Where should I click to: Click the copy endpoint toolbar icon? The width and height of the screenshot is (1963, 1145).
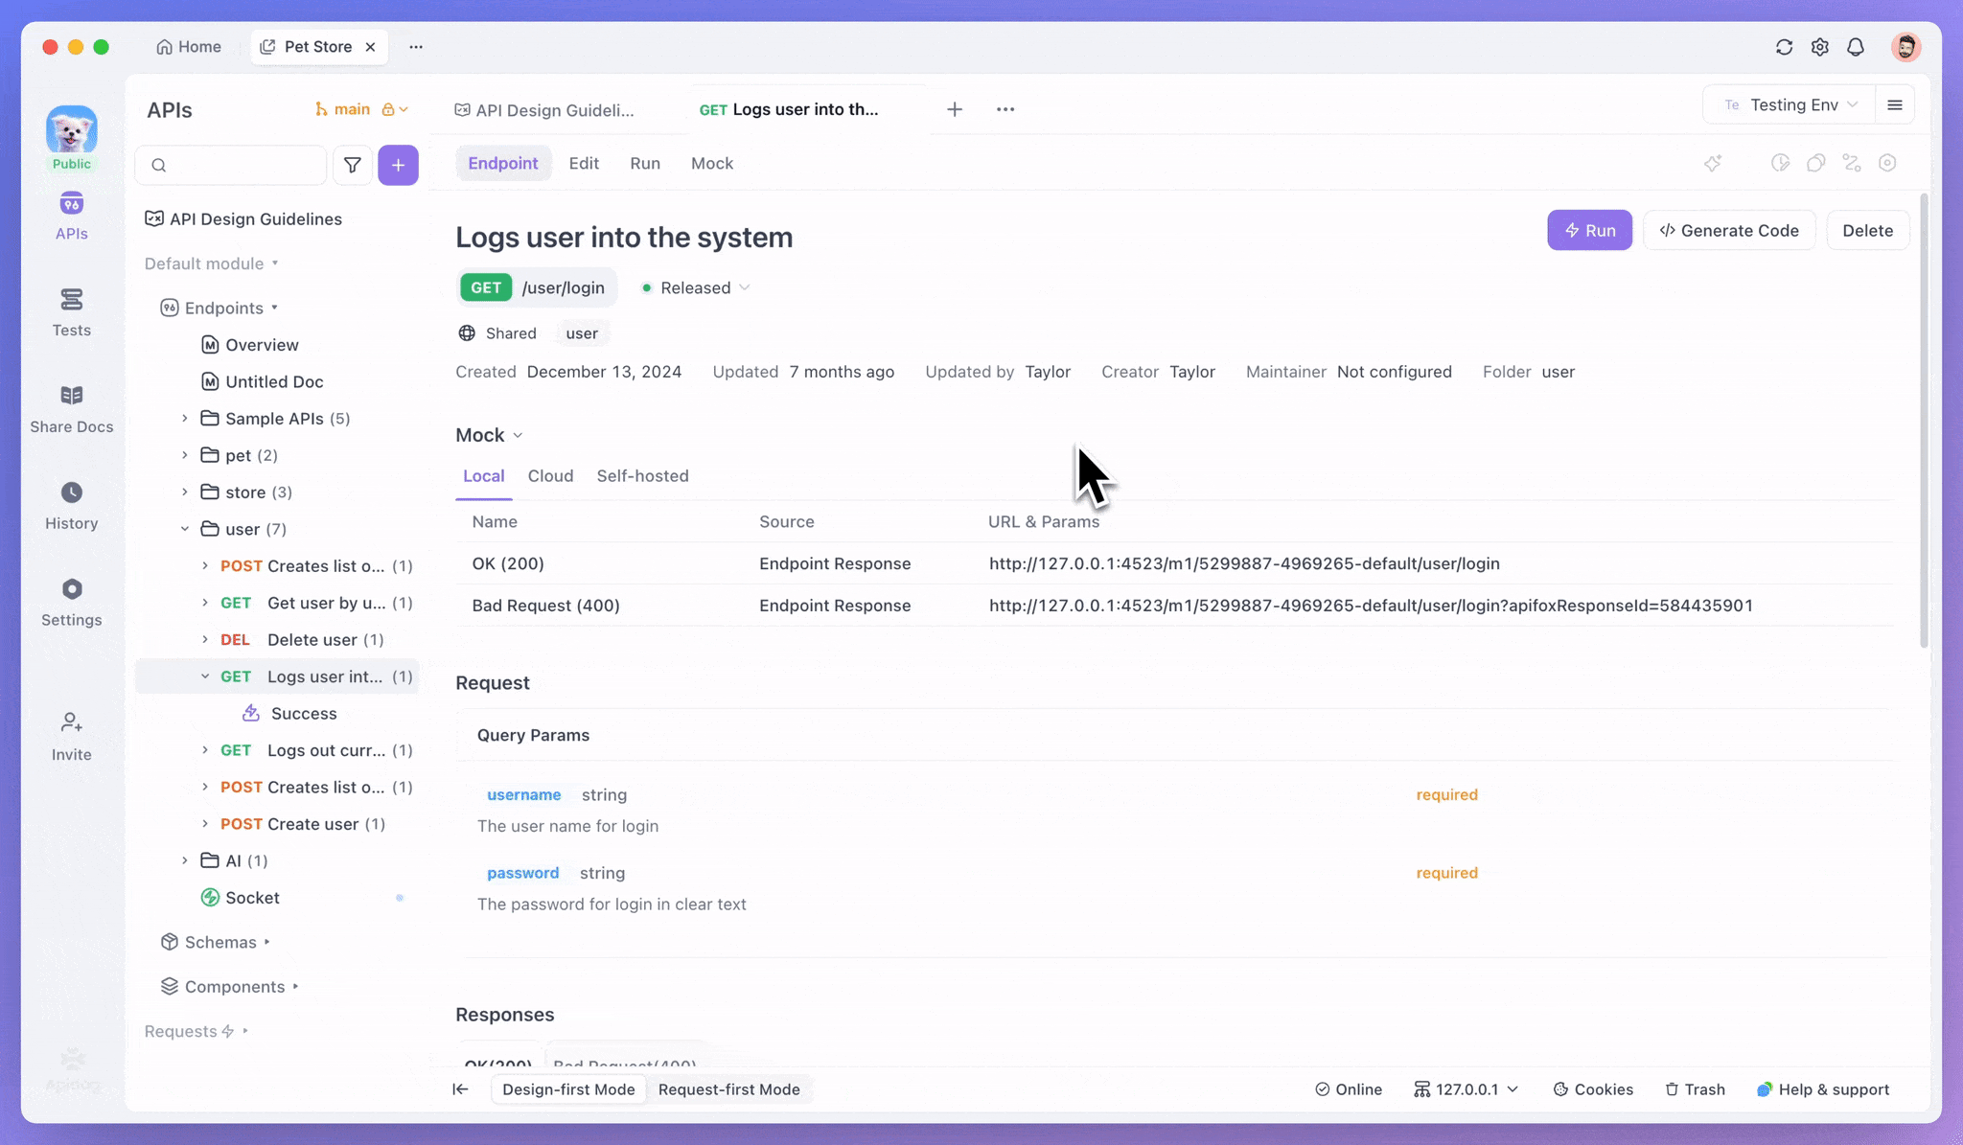point(1815,163)
